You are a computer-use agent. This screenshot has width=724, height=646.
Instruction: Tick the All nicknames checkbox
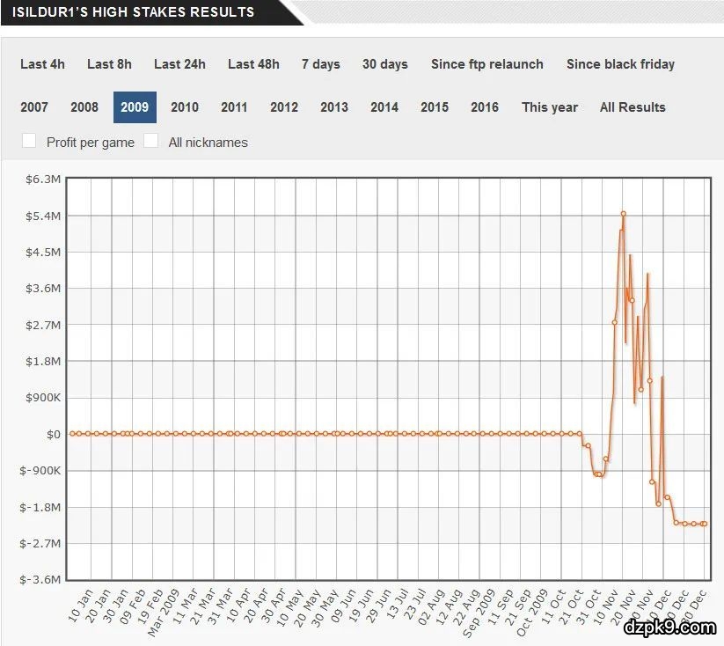tap(151, 141)
